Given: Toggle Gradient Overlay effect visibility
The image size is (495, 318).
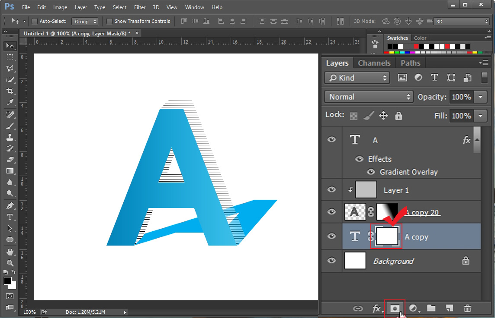Looking at the screenshot, I should (x=371, y=172).
